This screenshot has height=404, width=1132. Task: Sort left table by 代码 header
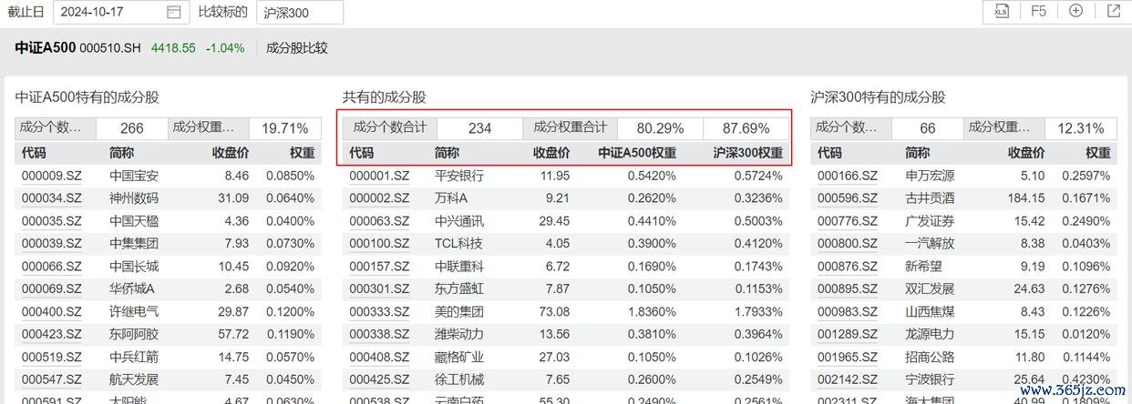pyautogui.click(x=34, y=153)
